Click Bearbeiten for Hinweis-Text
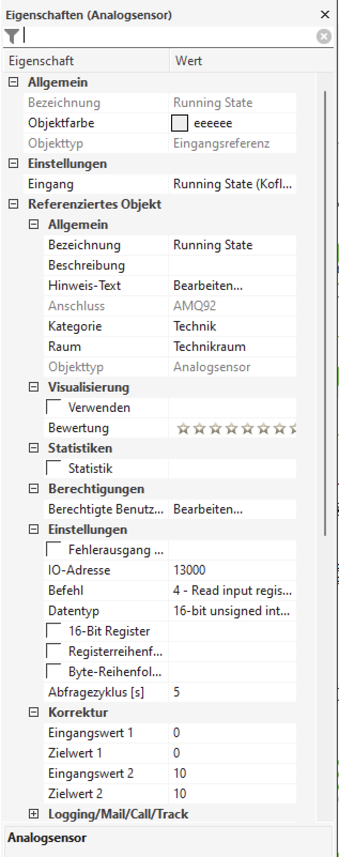This screenshot has width=339, height=857. pyautogui.click(x=208, y=286)
